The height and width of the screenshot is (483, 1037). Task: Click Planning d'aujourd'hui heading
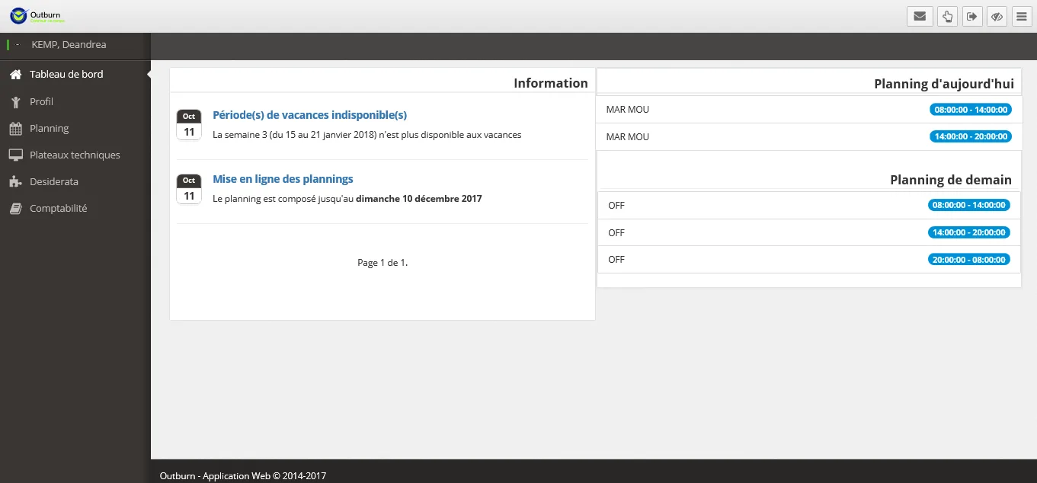coord(944,84)
